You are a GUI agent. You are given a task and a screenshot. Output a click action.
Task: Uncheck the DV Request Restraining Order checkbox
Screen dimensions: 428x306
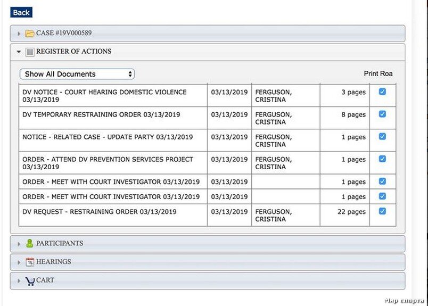(x=382, y=211)
